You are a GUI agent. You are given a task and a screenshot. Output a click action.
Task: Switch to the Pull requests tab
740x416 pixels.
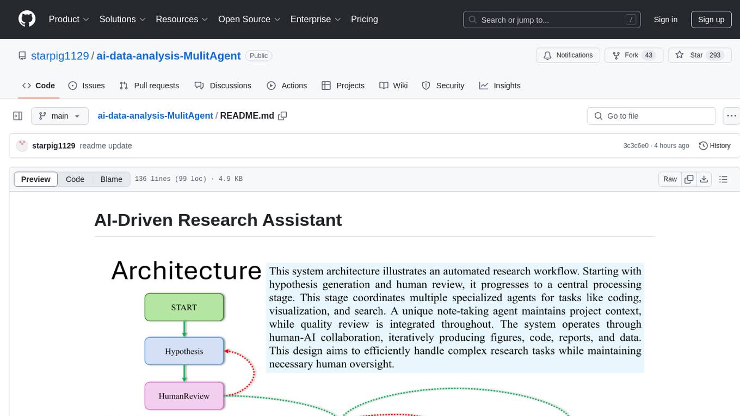(x=149, y=85)
